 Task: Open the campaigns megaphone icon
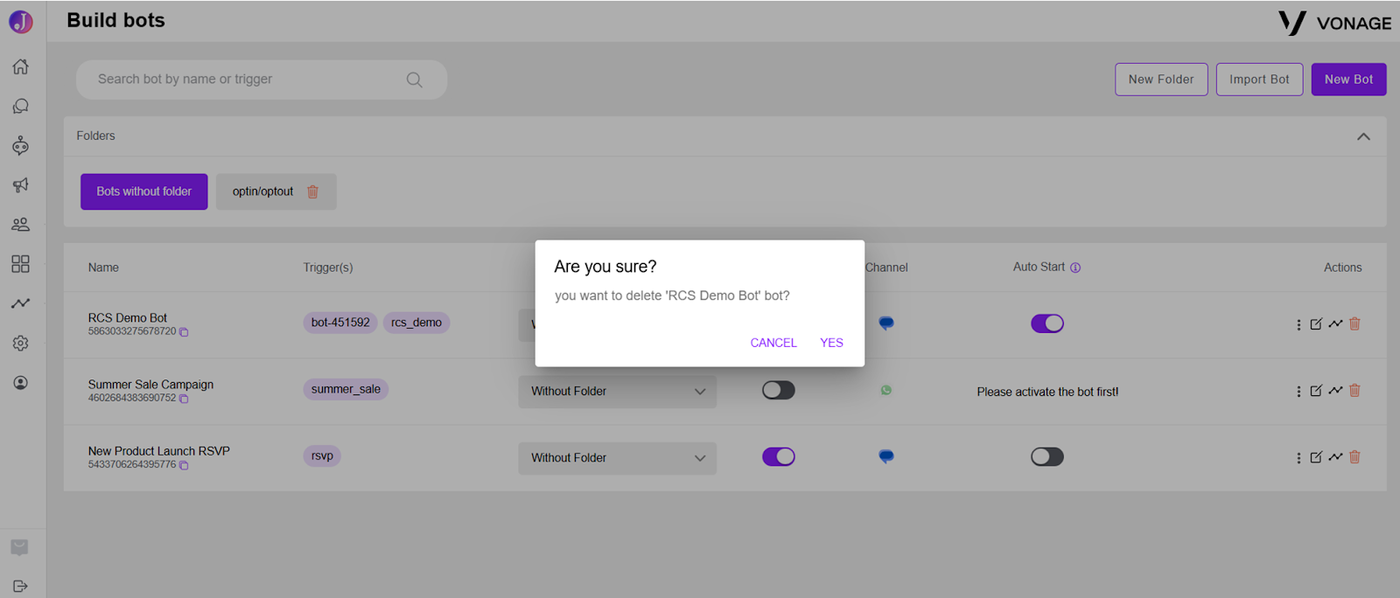[20, 184]
